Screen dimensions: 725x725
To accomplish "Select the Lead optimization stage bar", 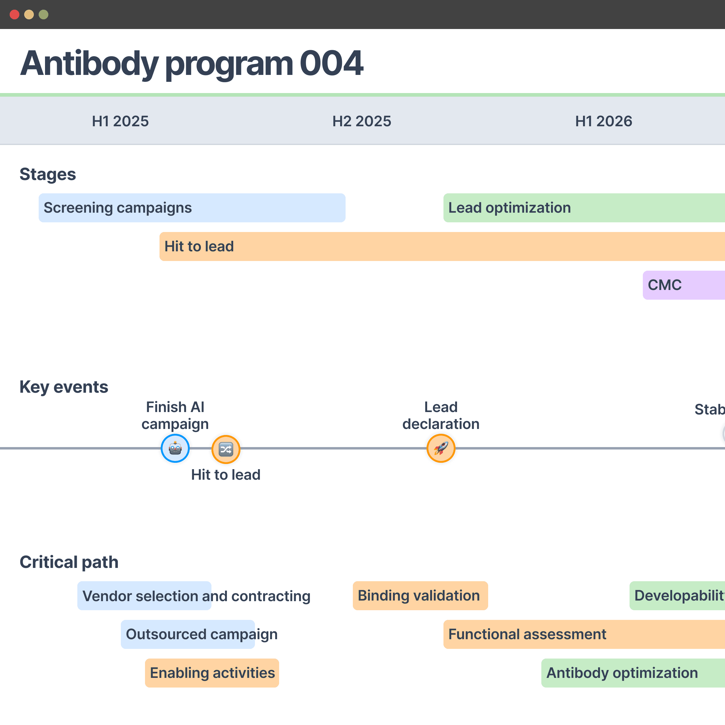I will (584, 208).
